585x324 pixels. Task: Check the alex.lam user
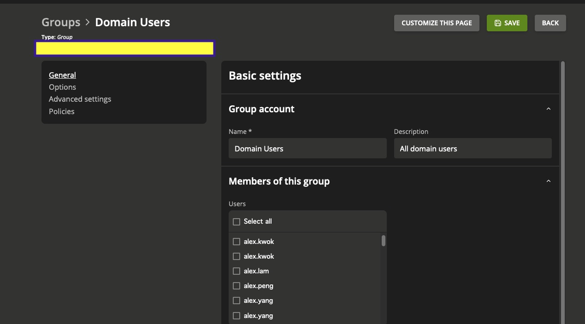236,271
